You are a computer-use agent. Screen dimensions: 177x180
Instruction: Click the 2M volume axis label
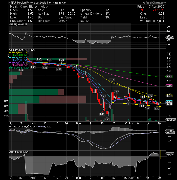coord(6,116)
